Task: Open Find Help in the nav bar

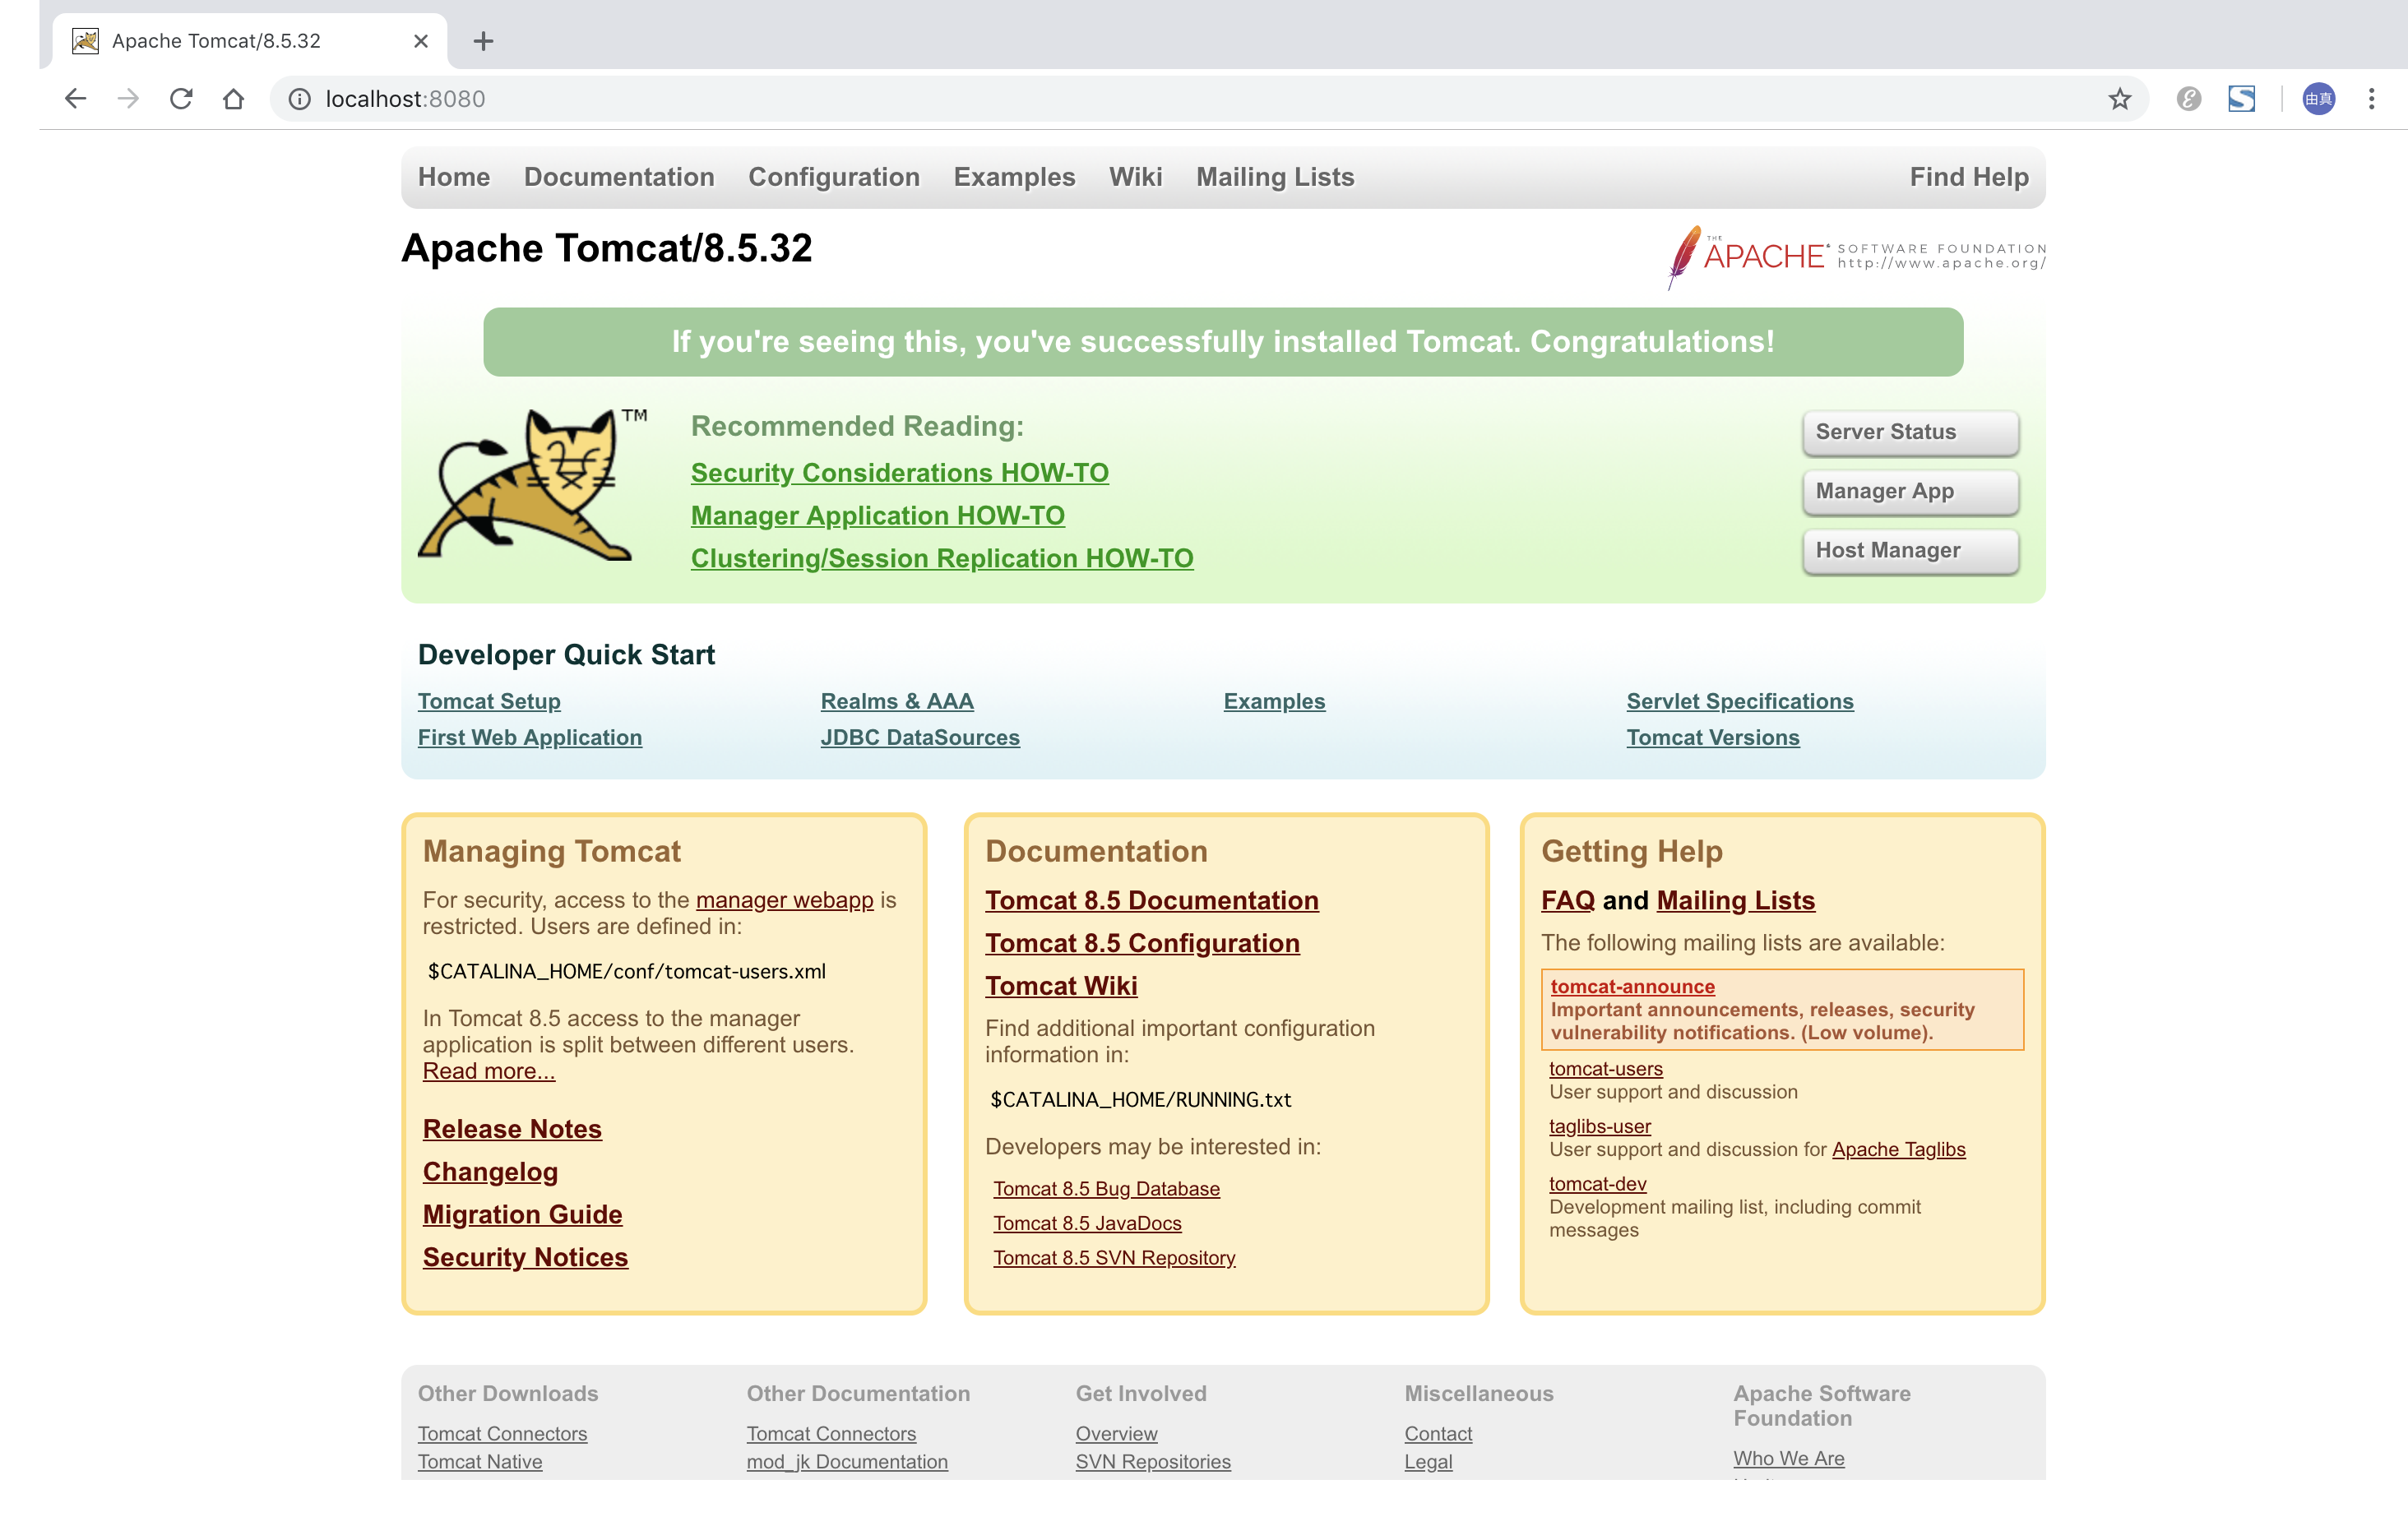Action: point(1969,177)
